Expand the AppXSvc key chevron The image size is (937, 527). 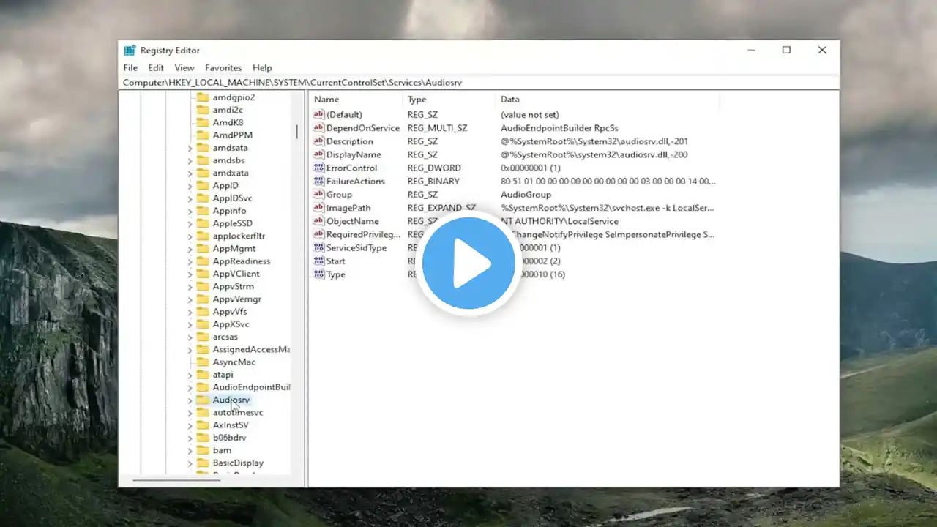pyautogui.click(x=190, y=324)
